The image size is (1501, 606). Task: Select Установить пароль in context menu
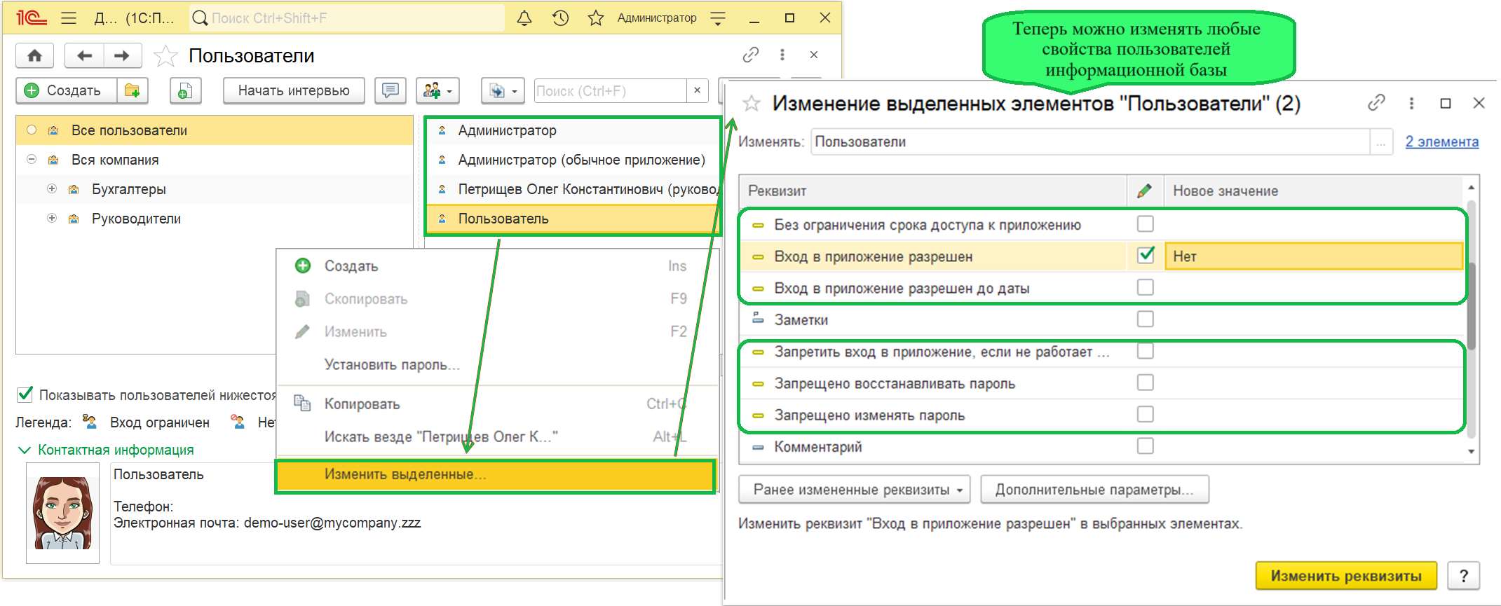391,364
